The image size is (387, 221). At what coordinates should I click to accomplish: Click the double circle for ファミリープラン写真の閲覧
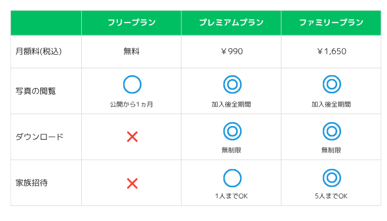coord(332,84)
